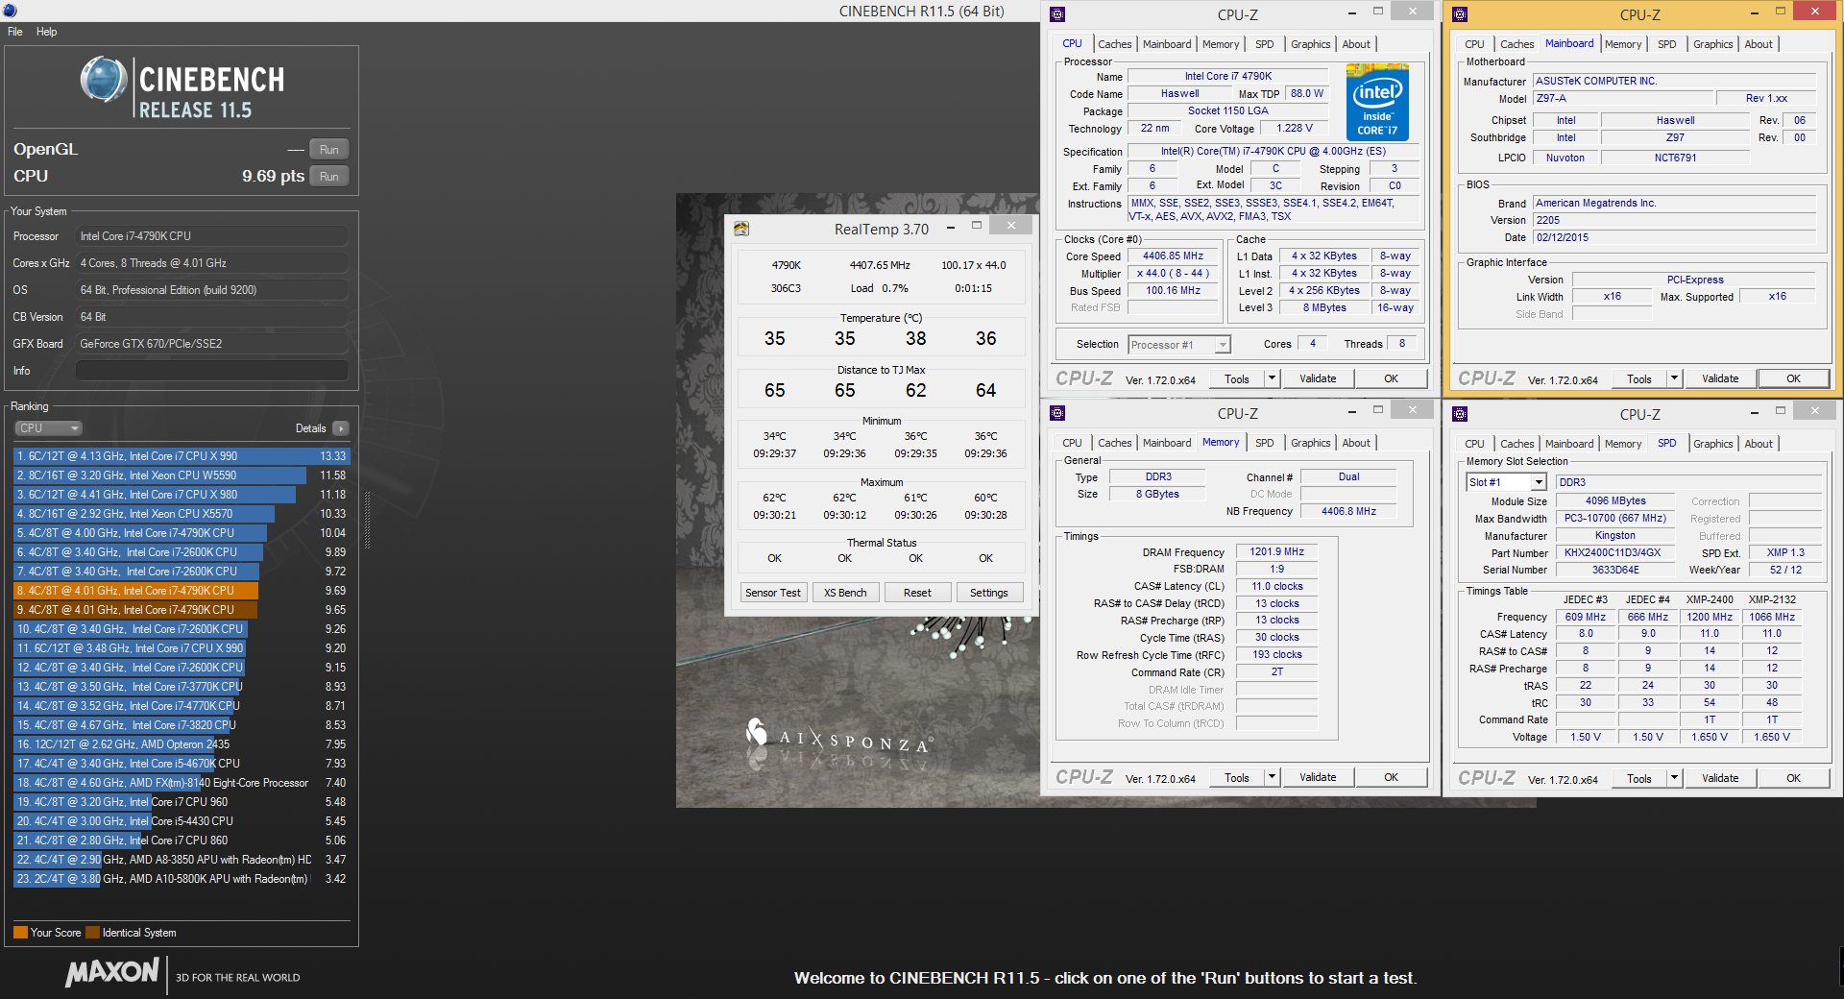Open the Cinebench Help menu
This screenshot has width=1844, height=999.
pos(47,32)
